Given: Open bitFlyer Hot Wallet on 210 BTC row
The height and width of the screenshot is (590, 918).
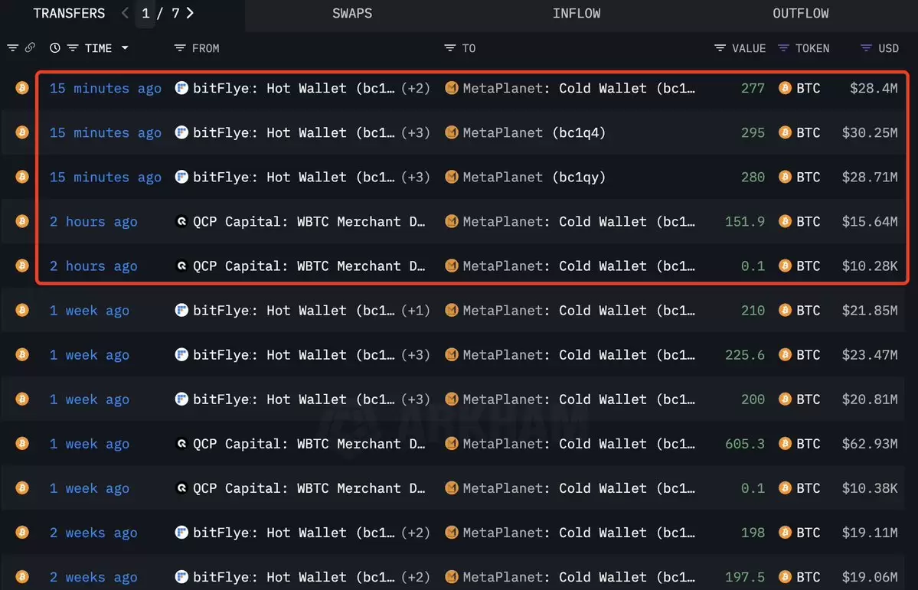Looking at the screenshot, I should tap(294, 311).
